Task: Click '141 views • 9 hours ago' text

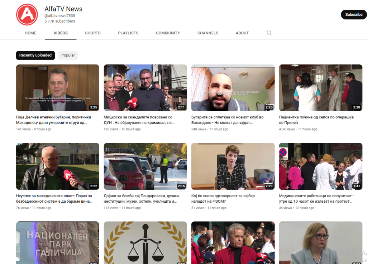Action: click(33, 129)
